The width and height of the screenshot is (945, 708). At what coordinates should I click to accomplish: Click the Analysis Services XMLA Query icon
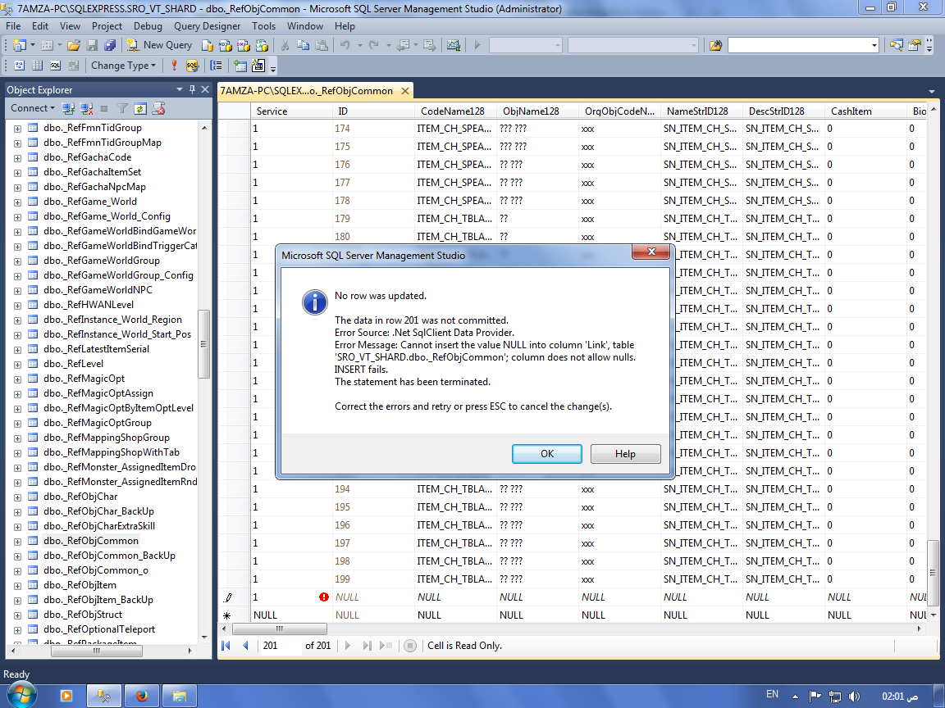tap(262, 45)
